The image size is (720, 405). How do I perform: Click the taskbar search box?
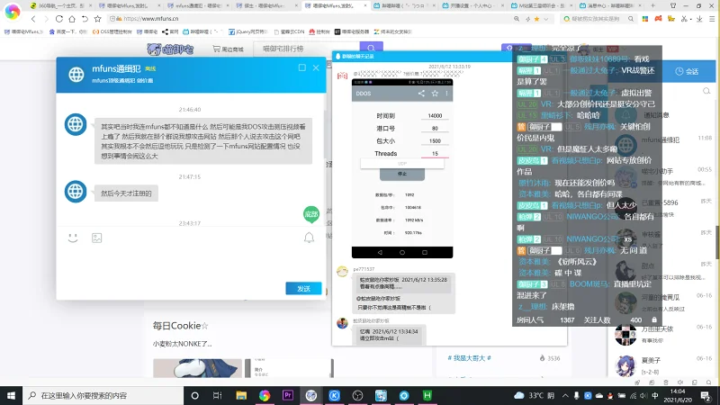click(x=103, y=395)
